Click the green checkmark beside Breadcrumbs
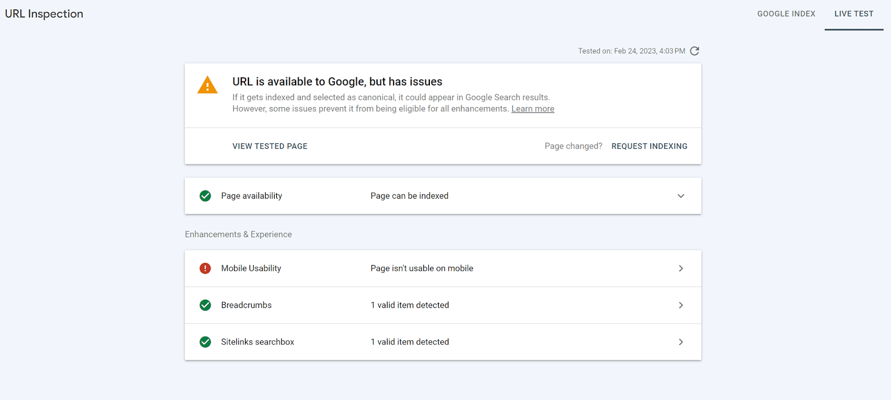The image size is (891, 400). [x=205, y=305]
